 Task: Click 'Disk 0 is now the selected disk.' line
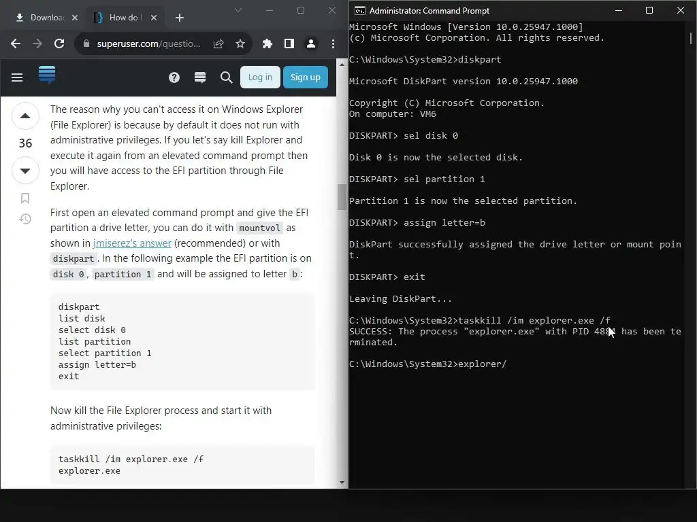(436, 158)
